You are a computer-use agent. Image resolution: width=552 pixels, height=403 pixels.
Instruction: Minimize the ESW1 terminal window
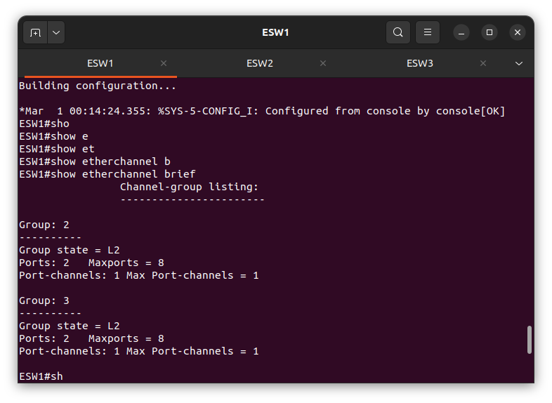pyautogui.click(x=461, y=33)
